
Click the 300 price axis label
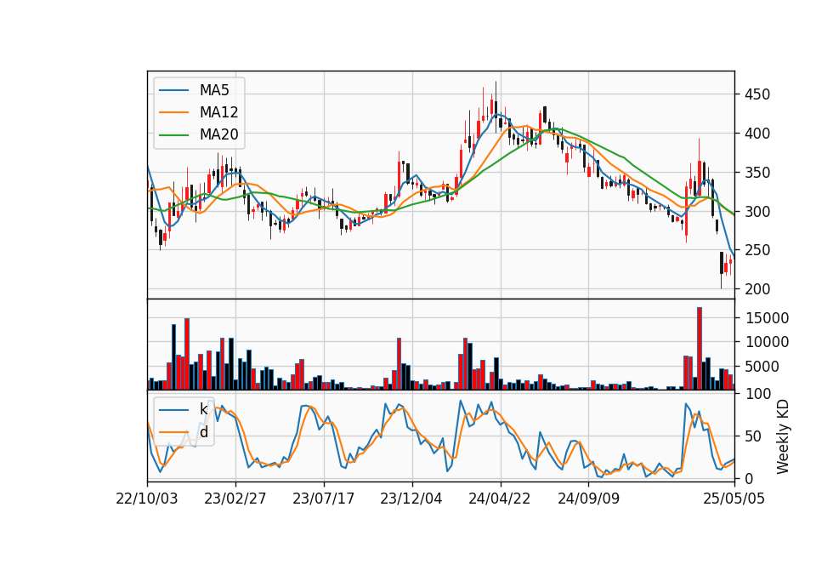(757, 212)
